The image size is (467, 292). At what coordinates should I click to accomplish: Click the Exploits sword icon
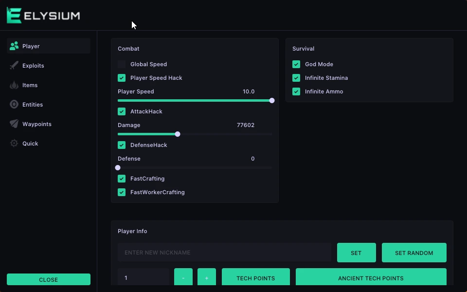[x=14, y=66]
